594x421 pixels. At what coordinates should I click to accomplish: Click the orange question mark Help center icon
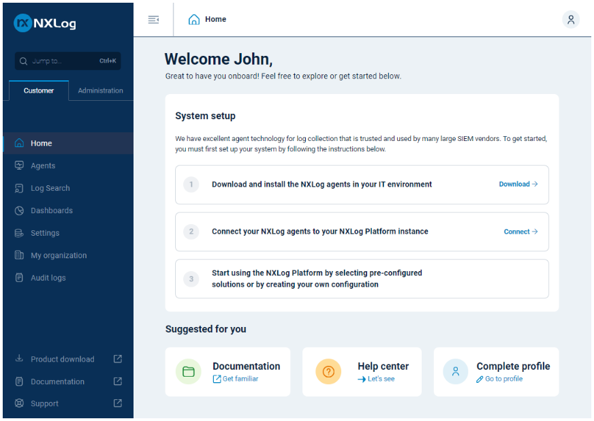pos(328,371)
